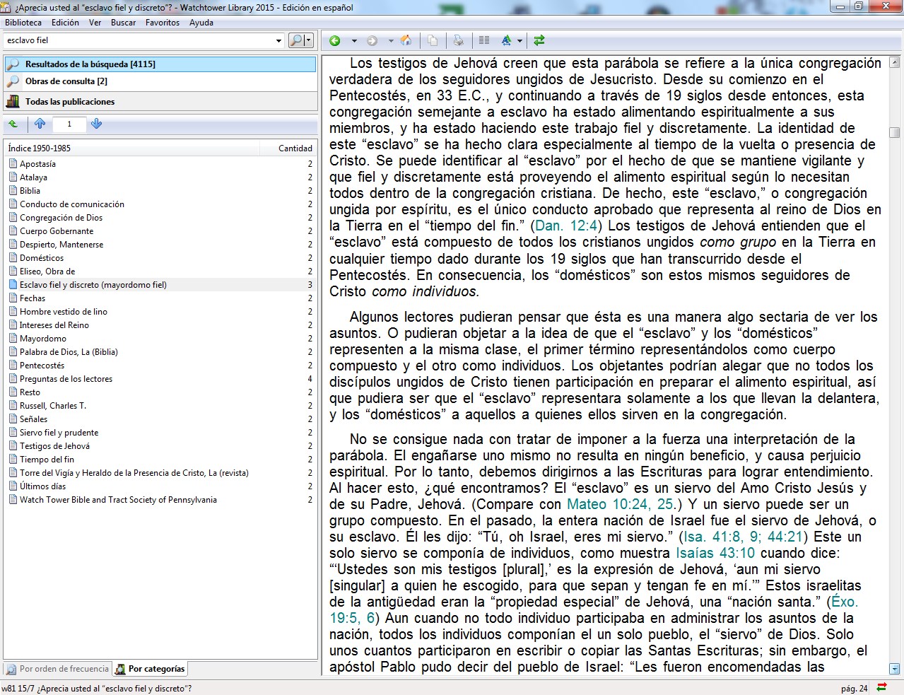Open the search options dropdown arrow
Viewport: 904px width, 695px height.
tap(309, 40)
